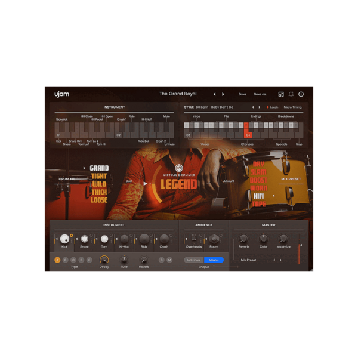The width and height of the screenshot is (358, 358).
Task: Choose the HIFI mix preset
Action: coord(258,196)
